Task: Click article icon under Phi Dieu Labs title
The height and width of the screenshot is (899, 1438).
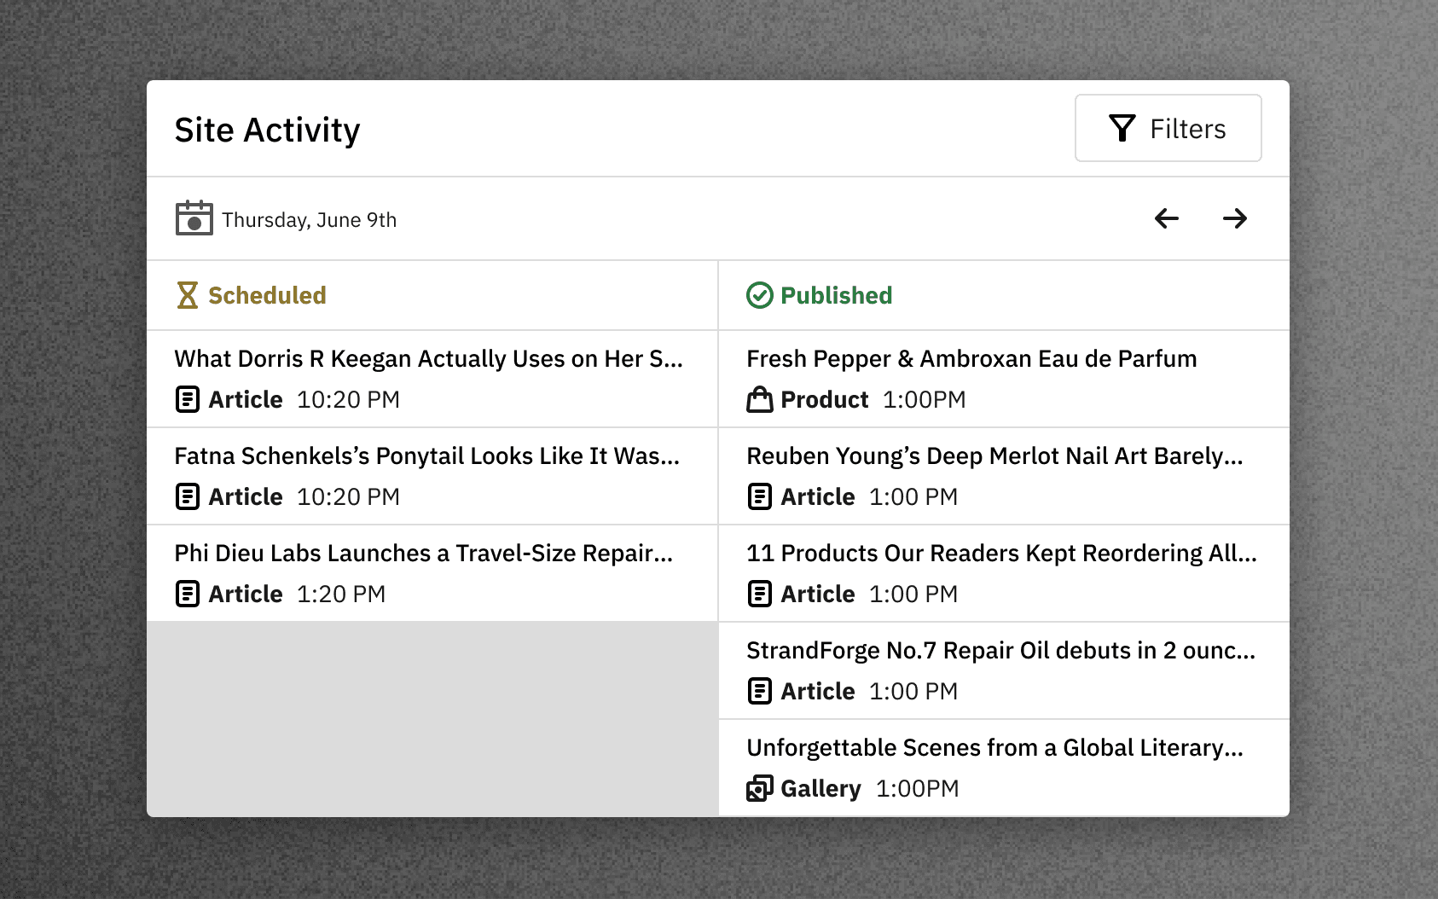Action: (187, 594)
